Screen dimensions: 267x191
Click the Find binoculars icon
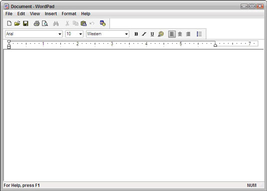point(56,23)
